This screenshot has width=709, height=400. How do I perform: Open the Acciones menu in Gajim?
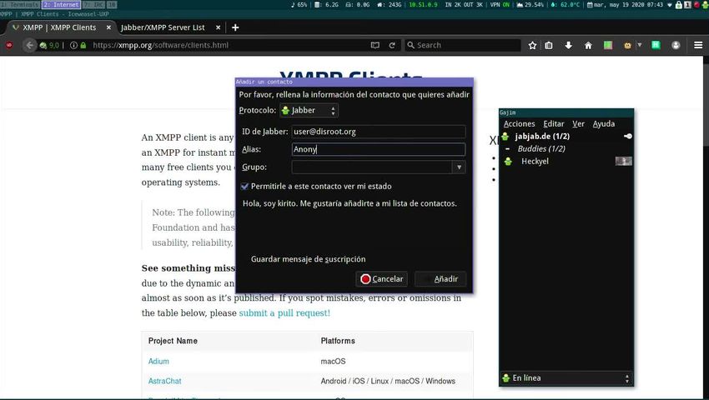click(x=519, y=124)
